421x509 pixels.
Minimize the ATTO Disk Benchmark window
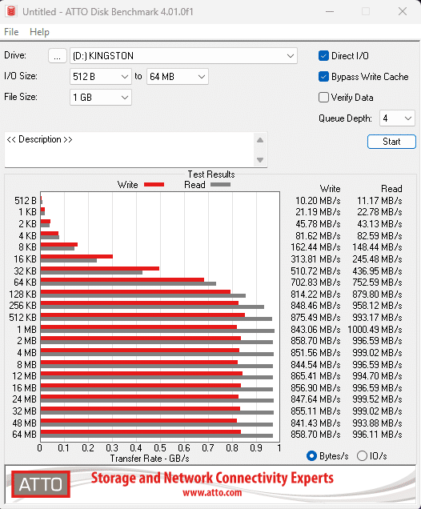click(330, 11)
